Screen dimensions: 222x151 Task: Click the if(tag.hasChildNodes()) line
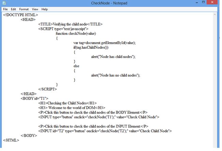pos(91,47)
